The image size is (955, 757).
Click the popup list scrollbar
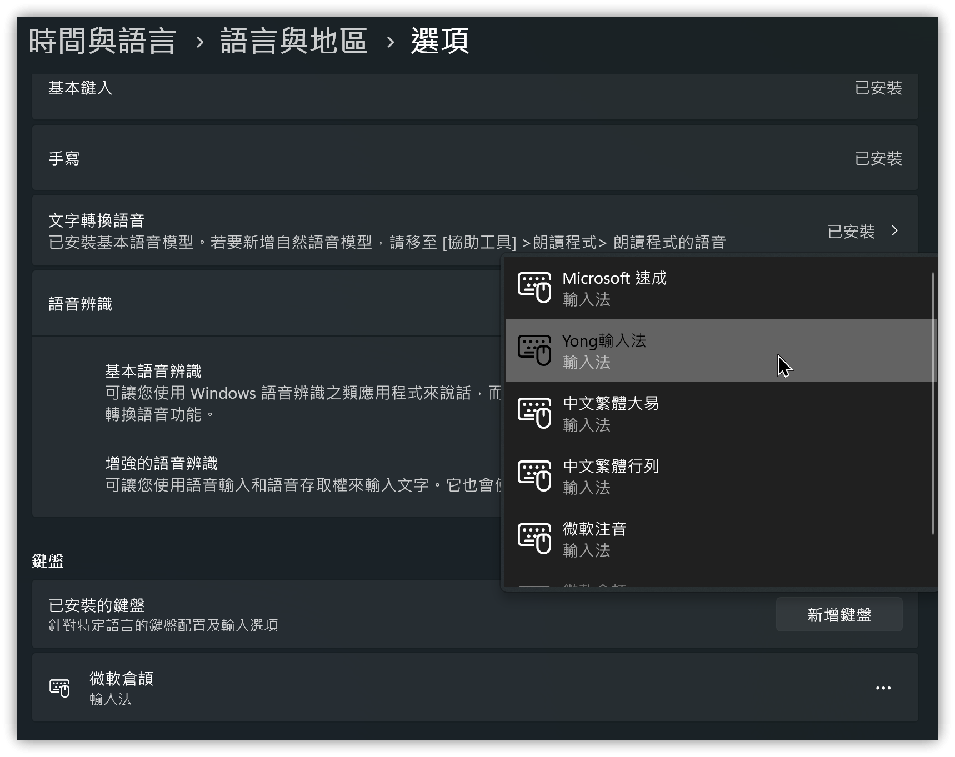(x=933, y=403)
